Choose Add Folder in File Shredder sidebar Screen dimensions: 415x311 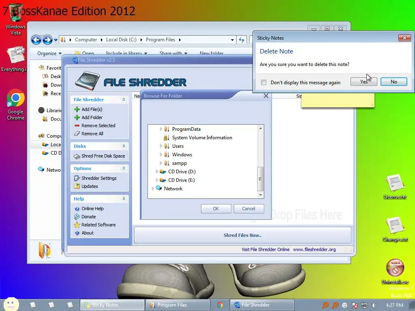92,117
